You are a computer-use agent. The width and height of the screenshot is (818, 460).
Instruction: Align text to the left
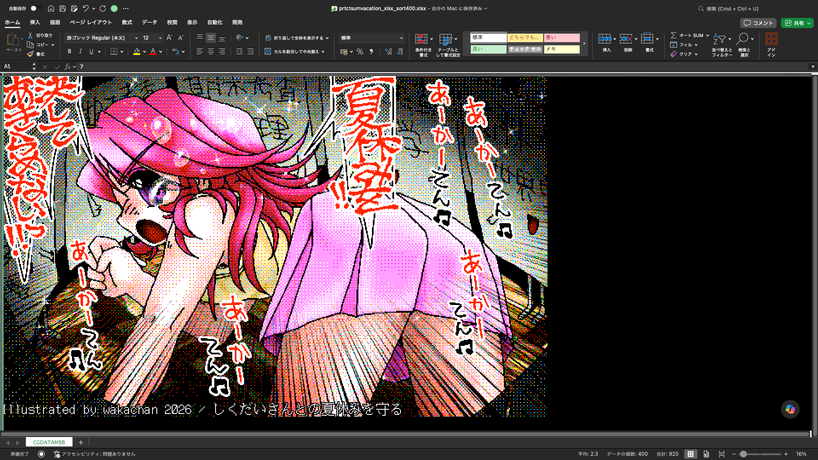tap(199, 52)
